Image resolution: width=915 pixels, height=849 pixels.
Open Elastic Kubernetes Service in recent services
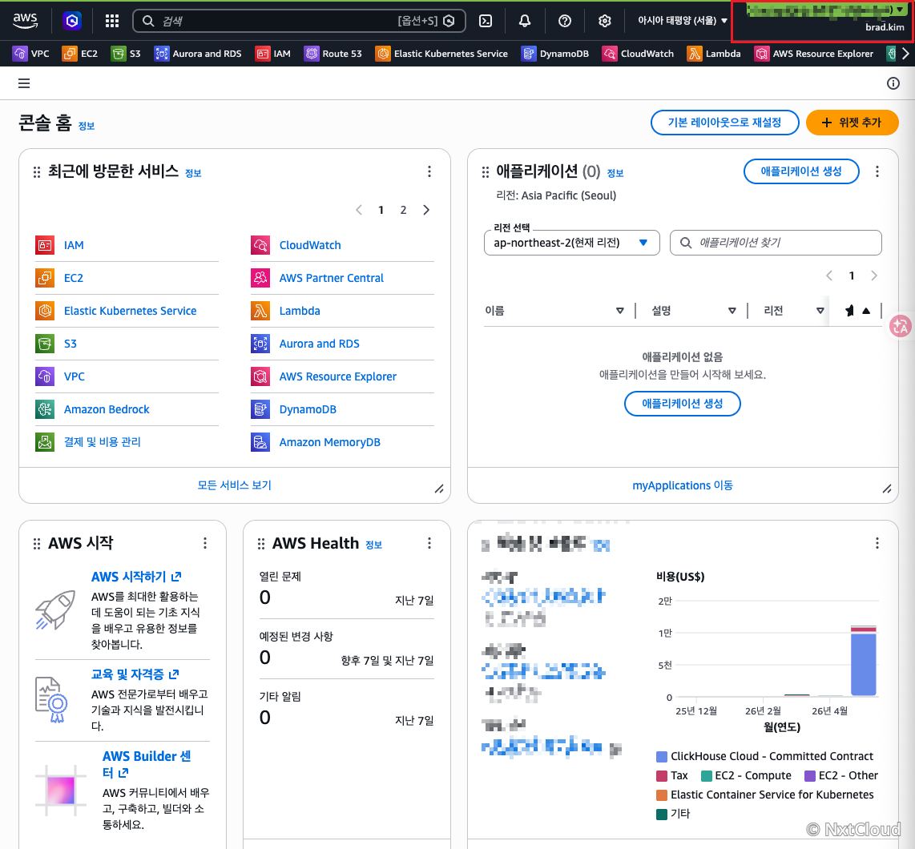[x=130, y=311]
